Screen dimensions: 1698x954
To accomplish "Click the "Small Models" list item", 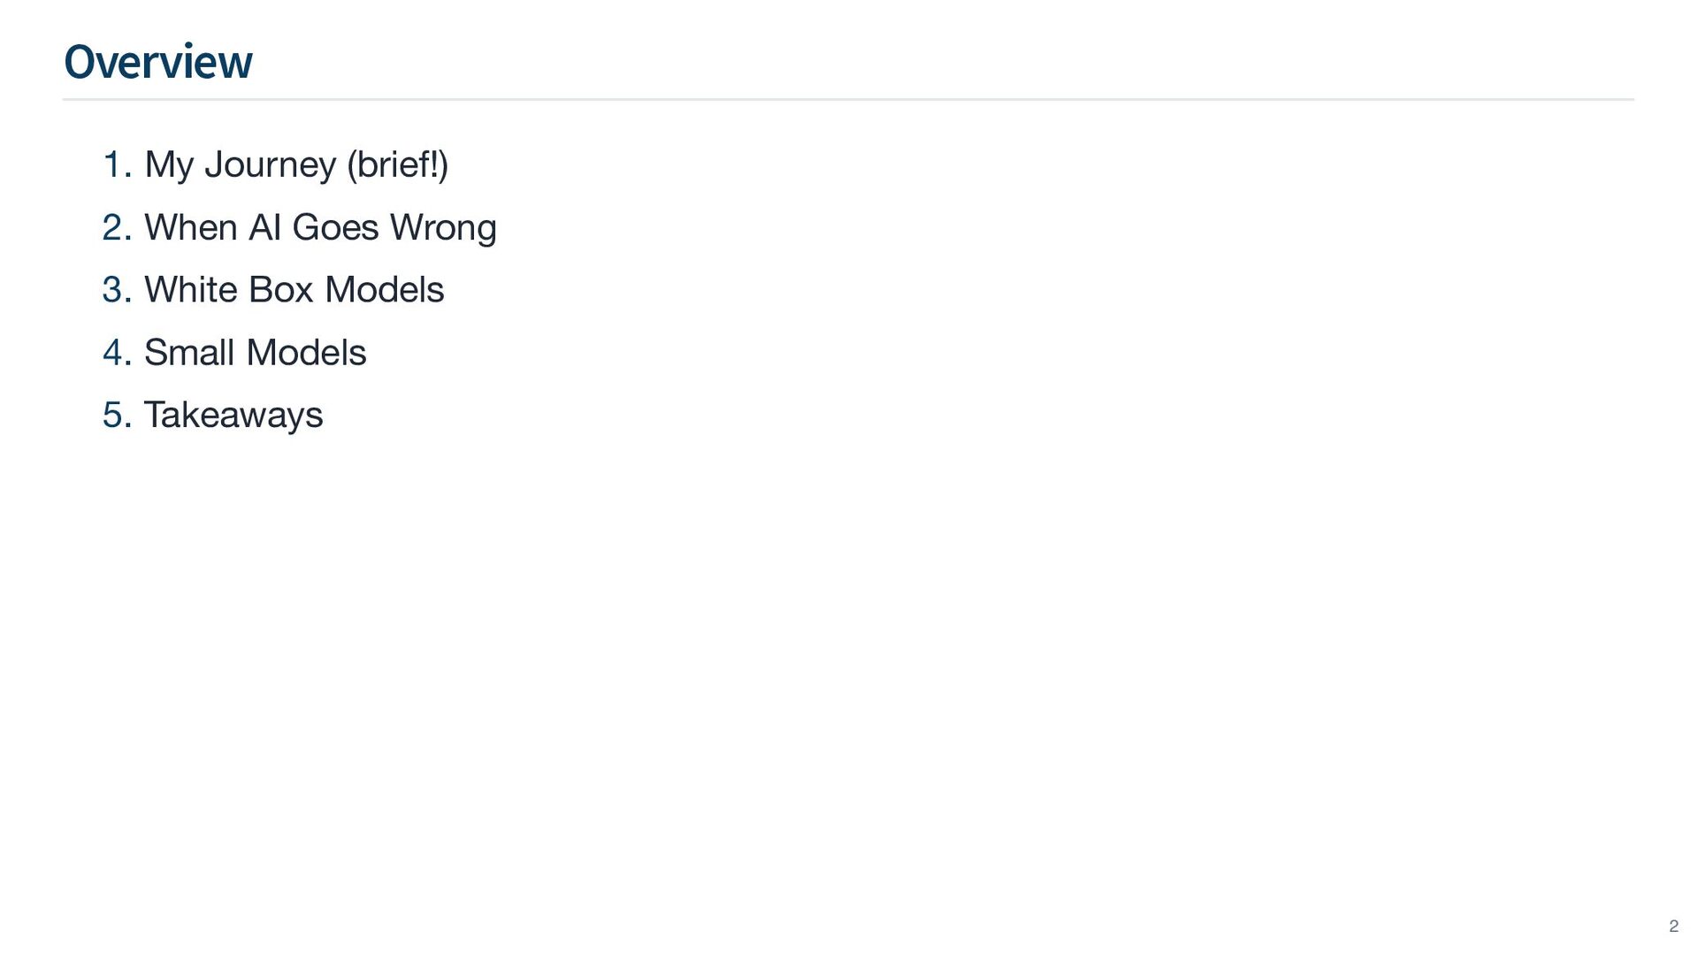I will click(255, 353).
